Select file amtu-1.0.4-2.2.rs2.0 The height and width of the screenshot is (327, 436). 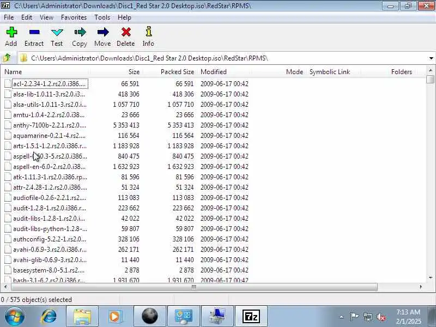click(x=49, y=115)
